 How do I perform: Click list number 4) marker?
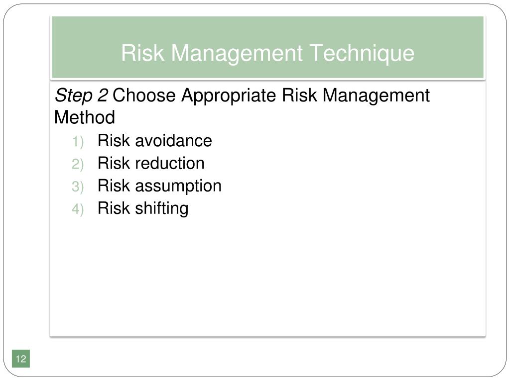click(78, 209)
